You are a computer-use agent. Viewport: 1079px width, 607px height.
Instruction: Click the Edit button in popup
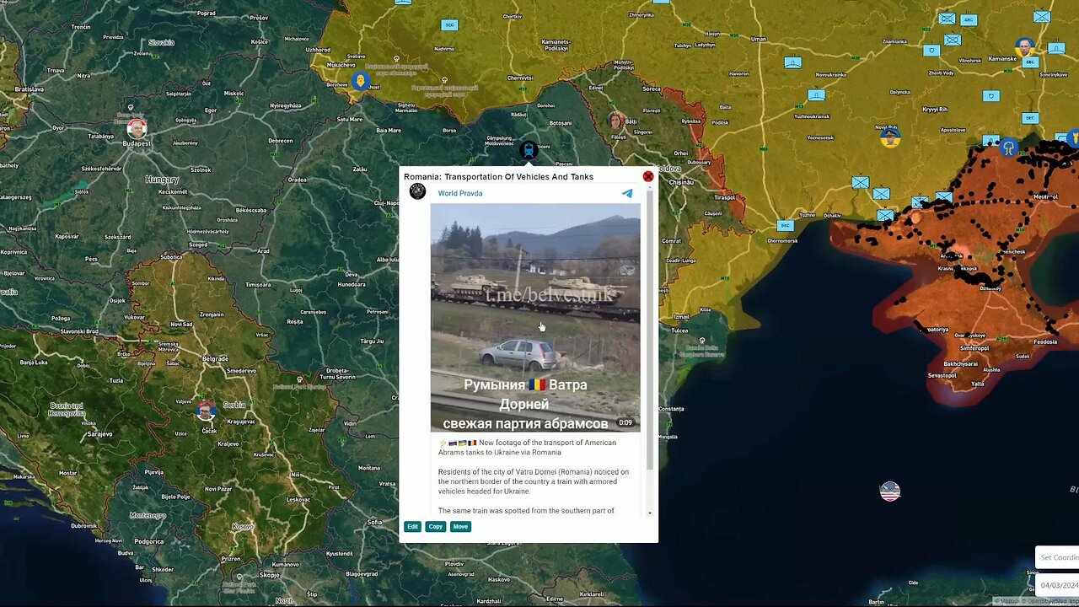tap(412, 526)
